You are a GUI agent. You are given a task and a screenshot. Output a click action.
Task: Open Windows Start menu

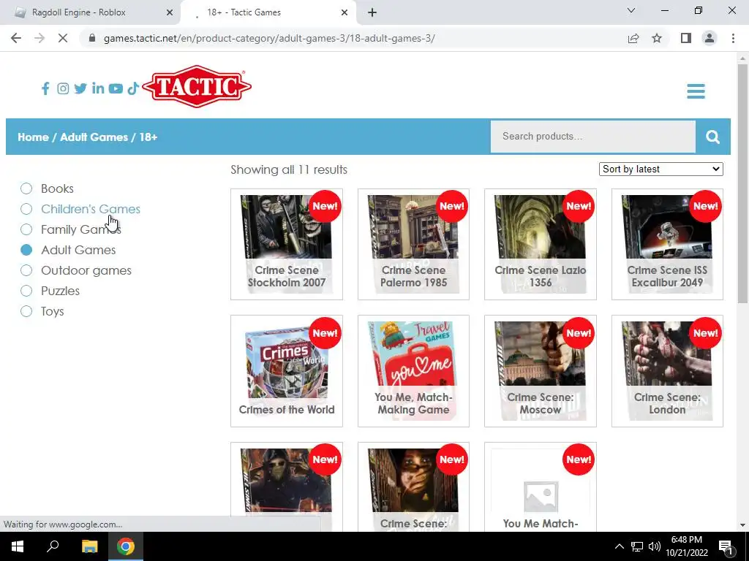tap(18, 546)
